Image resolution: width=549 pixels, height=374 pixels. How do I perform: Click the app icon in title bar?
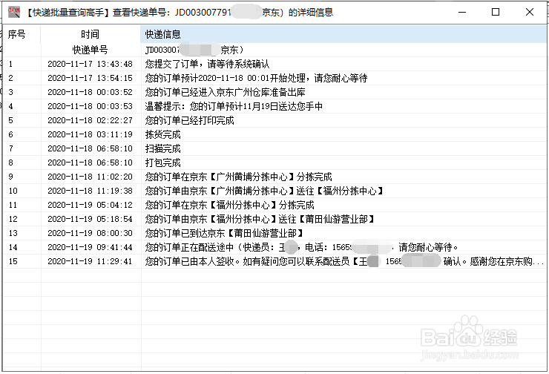(14, 13)
